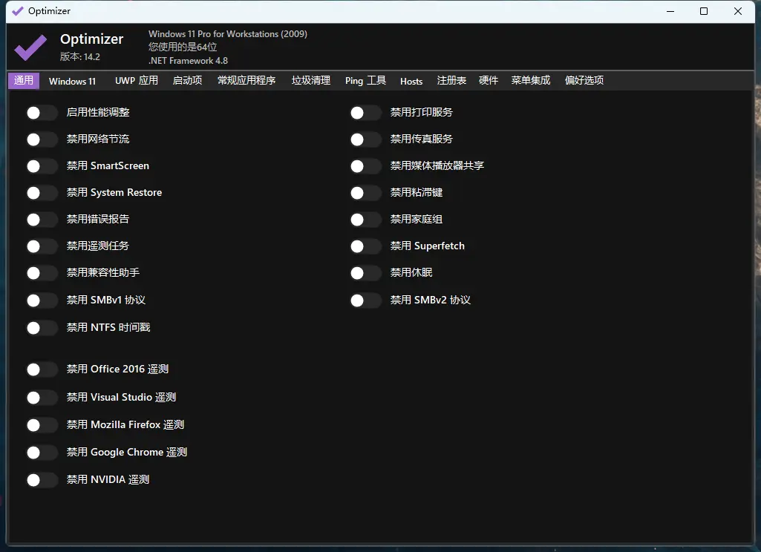Toggle 禁用 SmartScreen switch
Screen dimensions: 761x552
pos(42,166)
